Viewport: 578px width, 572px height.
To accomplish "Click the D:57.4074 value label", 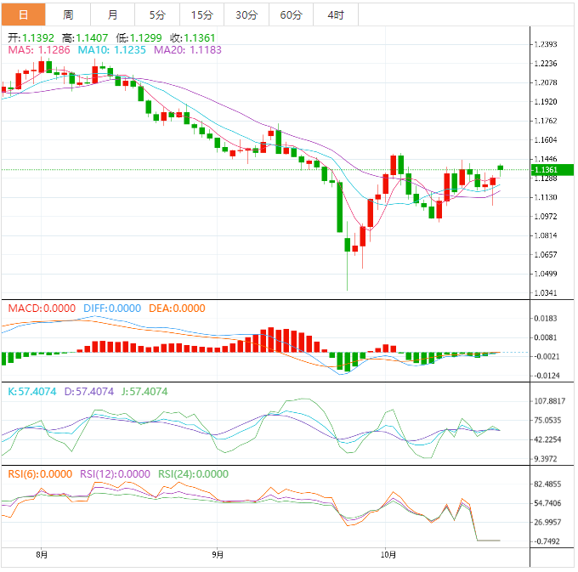I will 89,392.
